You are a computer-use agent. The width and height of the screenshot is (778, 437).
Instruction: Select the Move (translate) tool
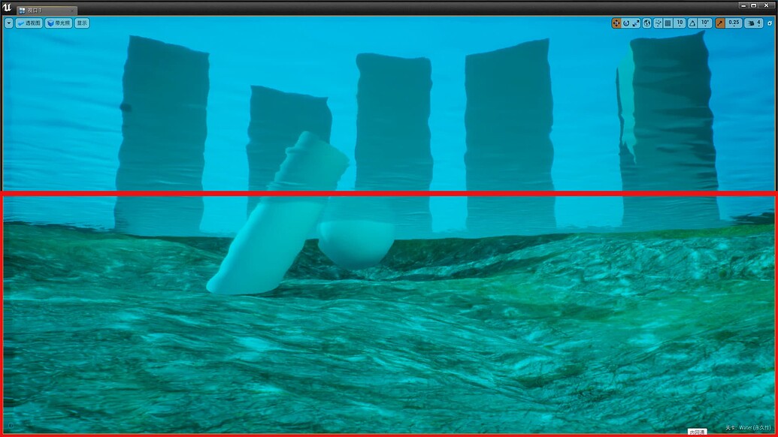tap(616, 23)
